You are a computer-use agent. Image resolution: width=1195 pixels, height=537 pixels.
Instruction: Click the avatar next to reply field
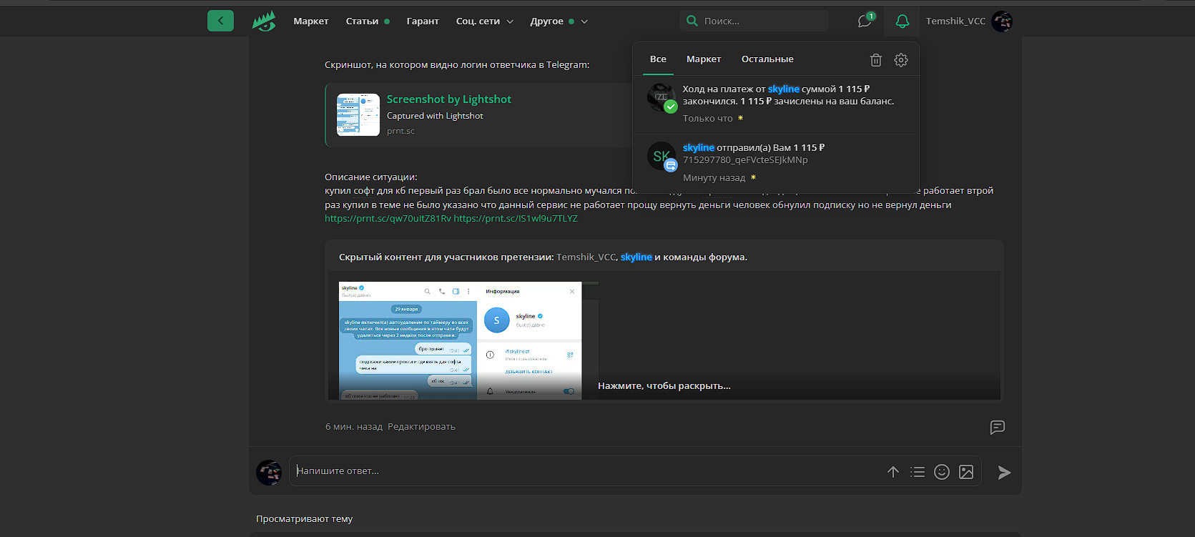(269, 472)
